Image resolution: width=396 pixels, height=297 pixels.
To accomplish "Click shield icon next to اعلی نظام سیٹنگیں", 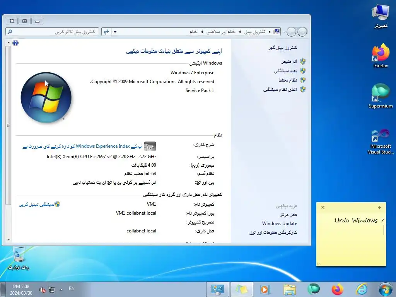I will tap(303, 89).
